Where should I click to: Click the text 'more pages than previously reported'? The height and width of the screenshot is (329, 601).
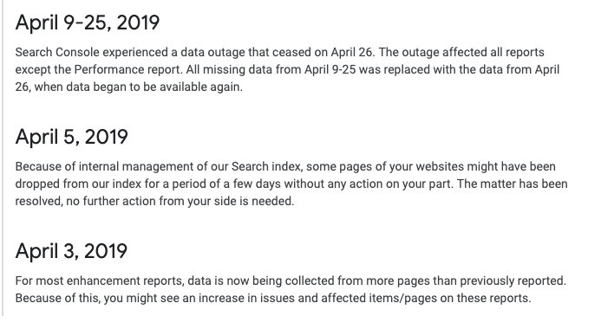coord(466,281)
